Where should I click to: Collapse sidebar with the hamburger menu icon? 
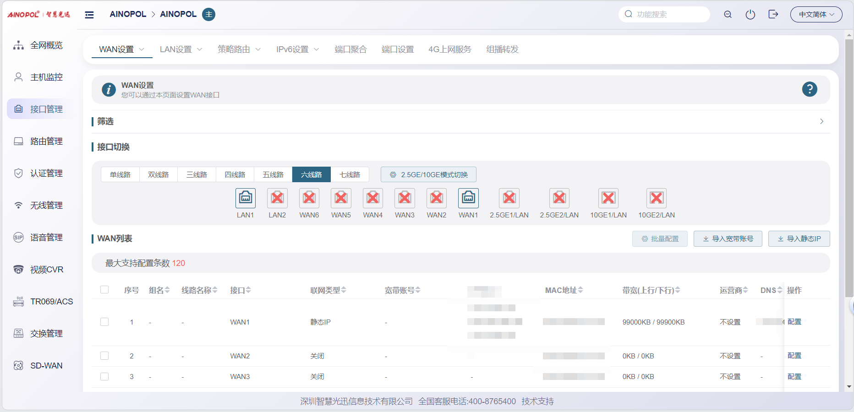[x=89, y=15]
